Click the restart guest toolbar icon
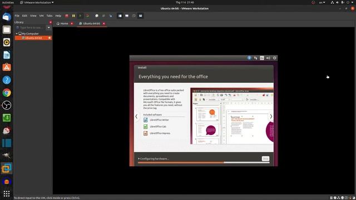This screenshot has height=200, width=356. [x=87, y=16]
